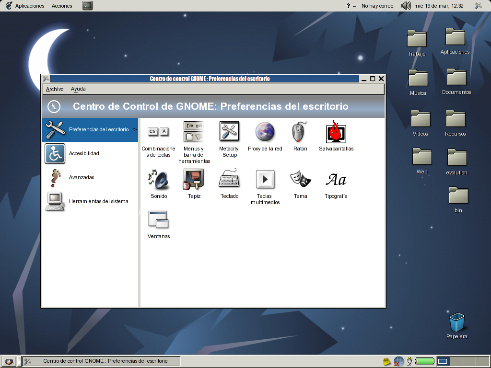Click the volume speaker icon in panel
This screenshot has height=368, width=491.
406,6
